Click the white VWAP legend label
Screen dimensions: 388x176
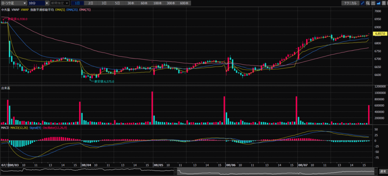point(15,9)
